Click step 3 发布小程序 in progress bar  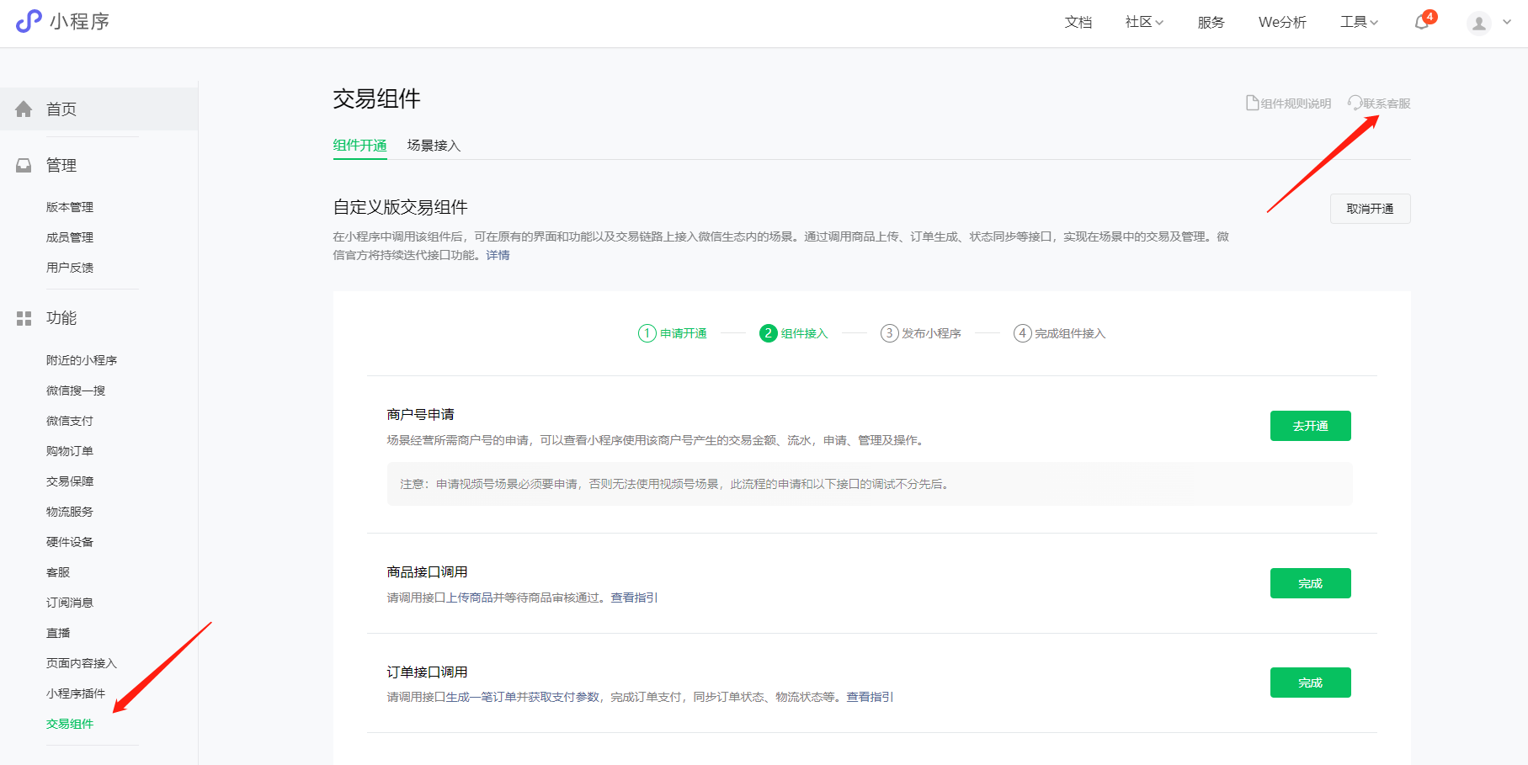click(x=921, y=332)
